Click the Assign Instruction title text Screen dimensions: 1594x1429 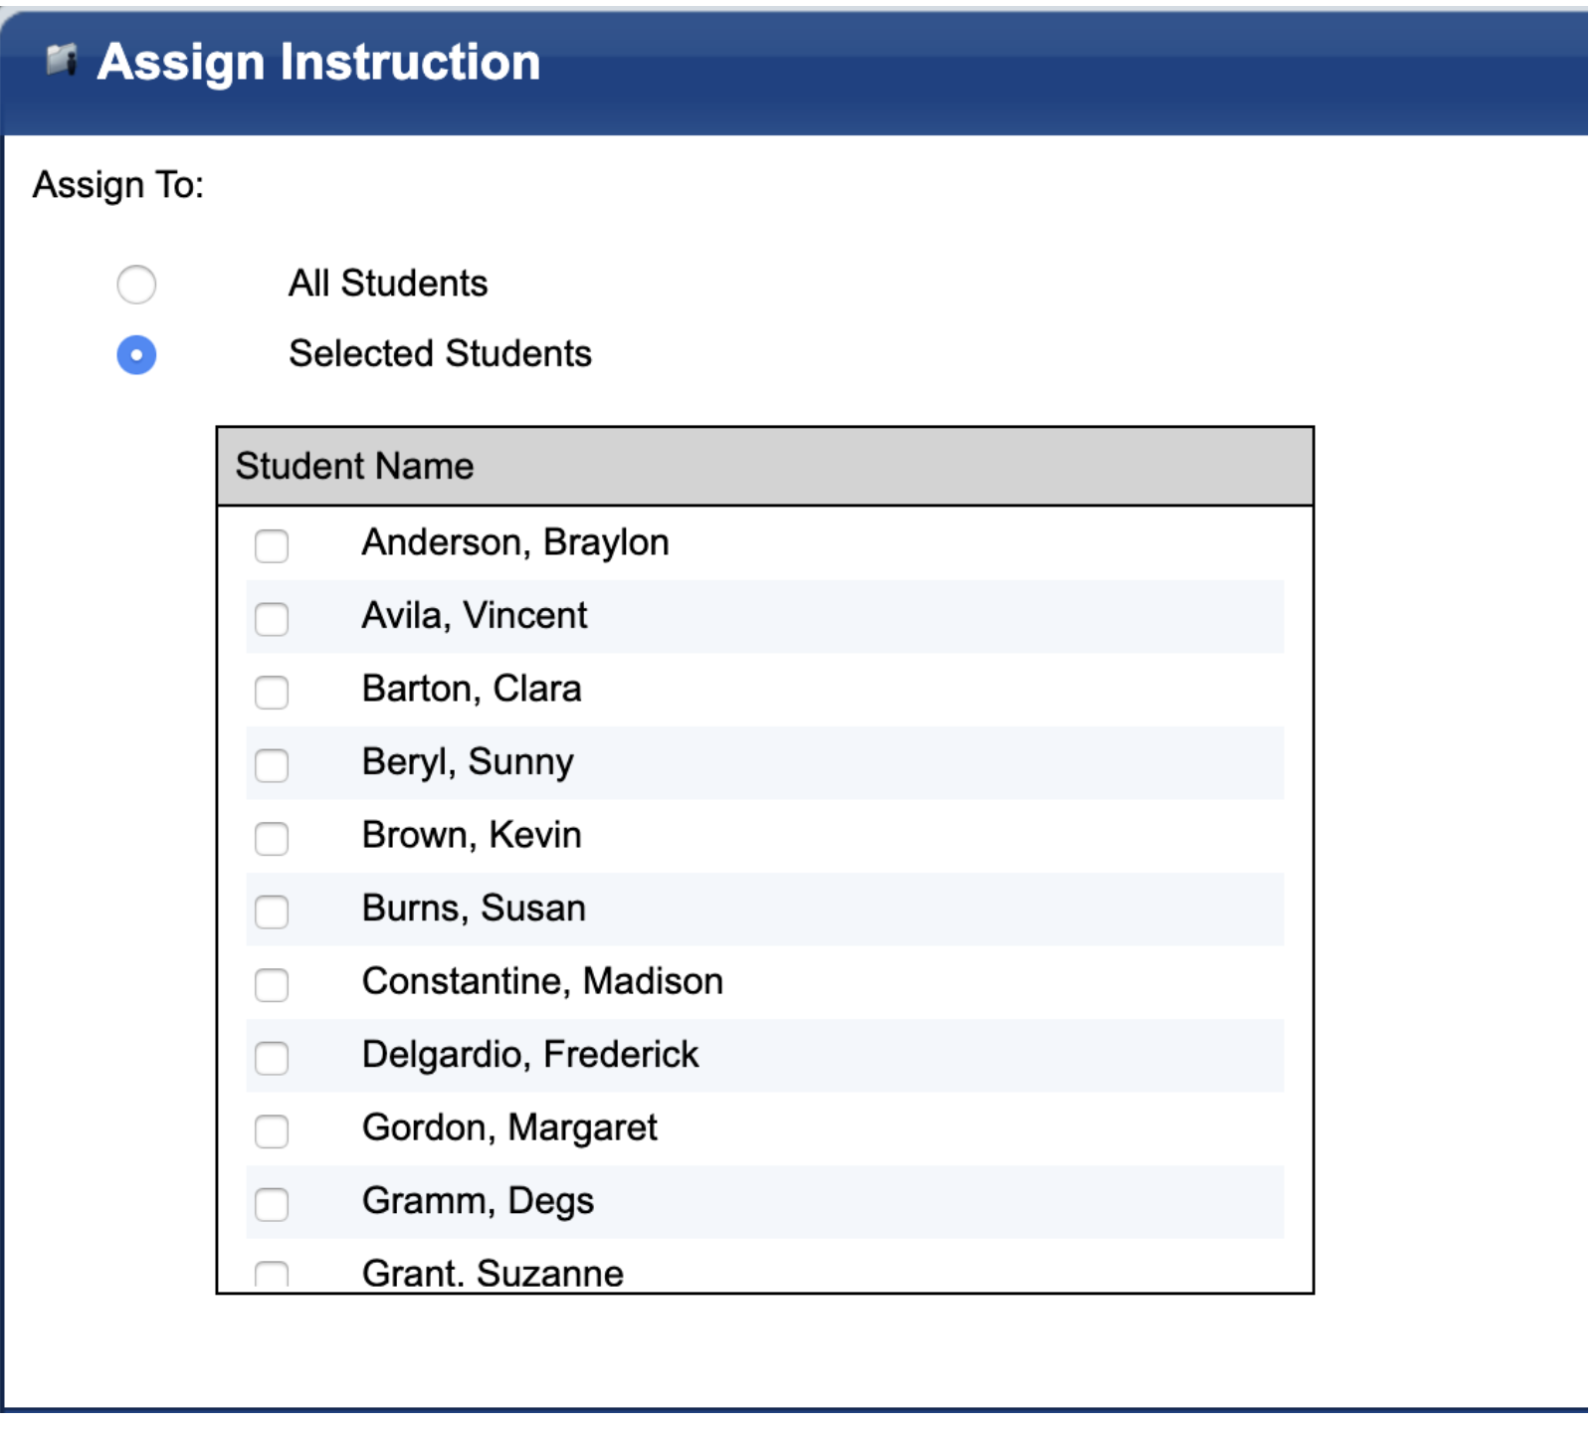320,62
